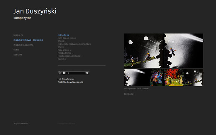Viewport: 216px width, 135px height.
Task: Open muzyka klasyczna section
Action: pyautogui.click(x=23, y=45)
